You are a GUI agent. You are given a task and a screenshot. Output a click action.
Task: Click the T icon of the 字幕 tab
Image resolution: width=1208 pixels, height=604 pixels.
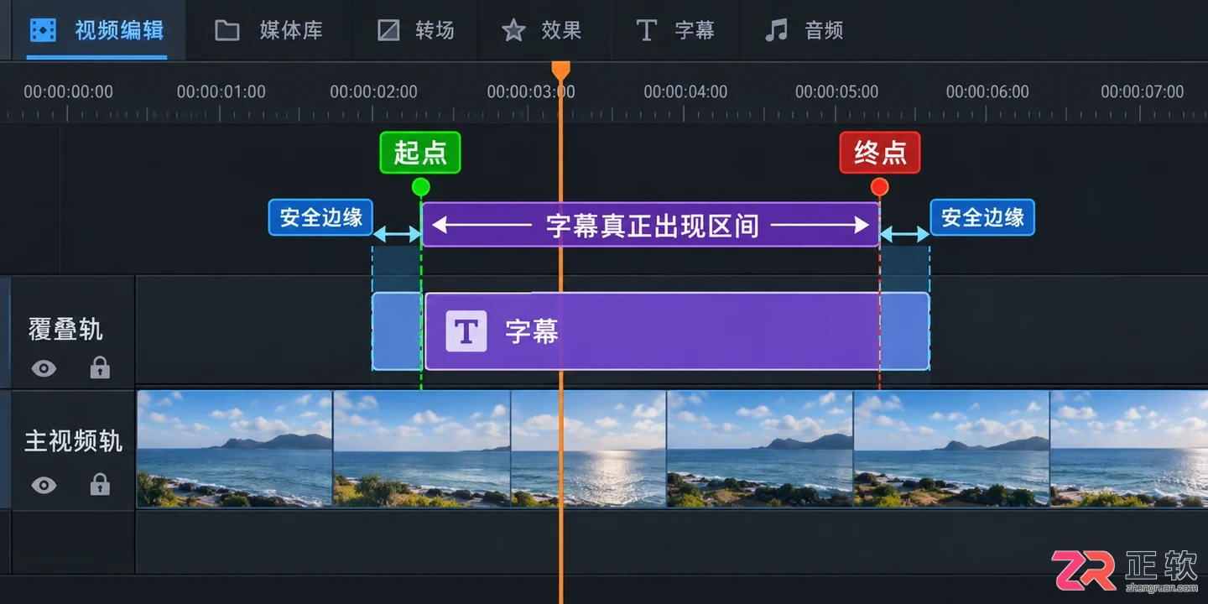tap(646, 31)
